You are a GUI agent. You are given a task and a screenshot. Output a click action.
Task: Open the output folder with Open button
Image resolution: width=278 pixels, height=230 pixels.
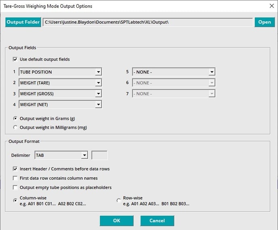tap(265, 22)
